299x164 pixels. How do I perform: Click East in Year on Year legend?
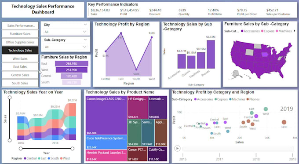[42, 158]
